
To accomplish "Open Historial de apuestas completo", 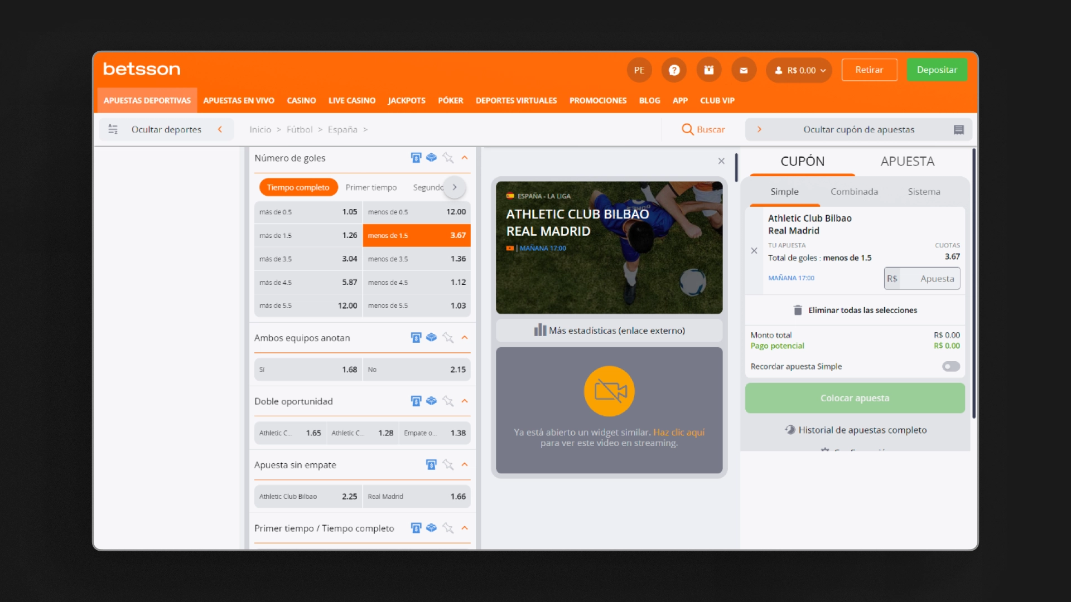I will 856,430.
